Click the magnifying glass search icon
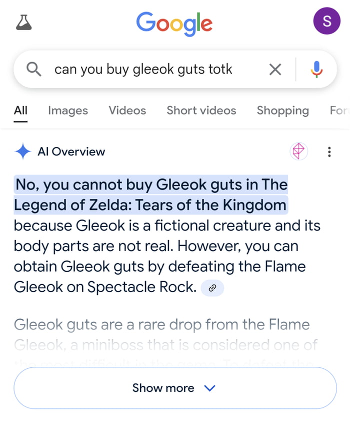This screenshot has width=350, height=426. (33, 69)
